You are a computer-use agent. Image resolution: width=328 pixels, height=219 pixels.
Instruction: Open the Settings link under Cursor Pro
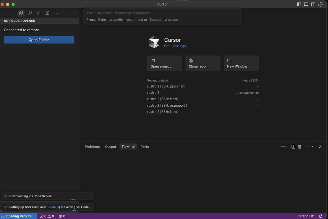pos(179,46)
